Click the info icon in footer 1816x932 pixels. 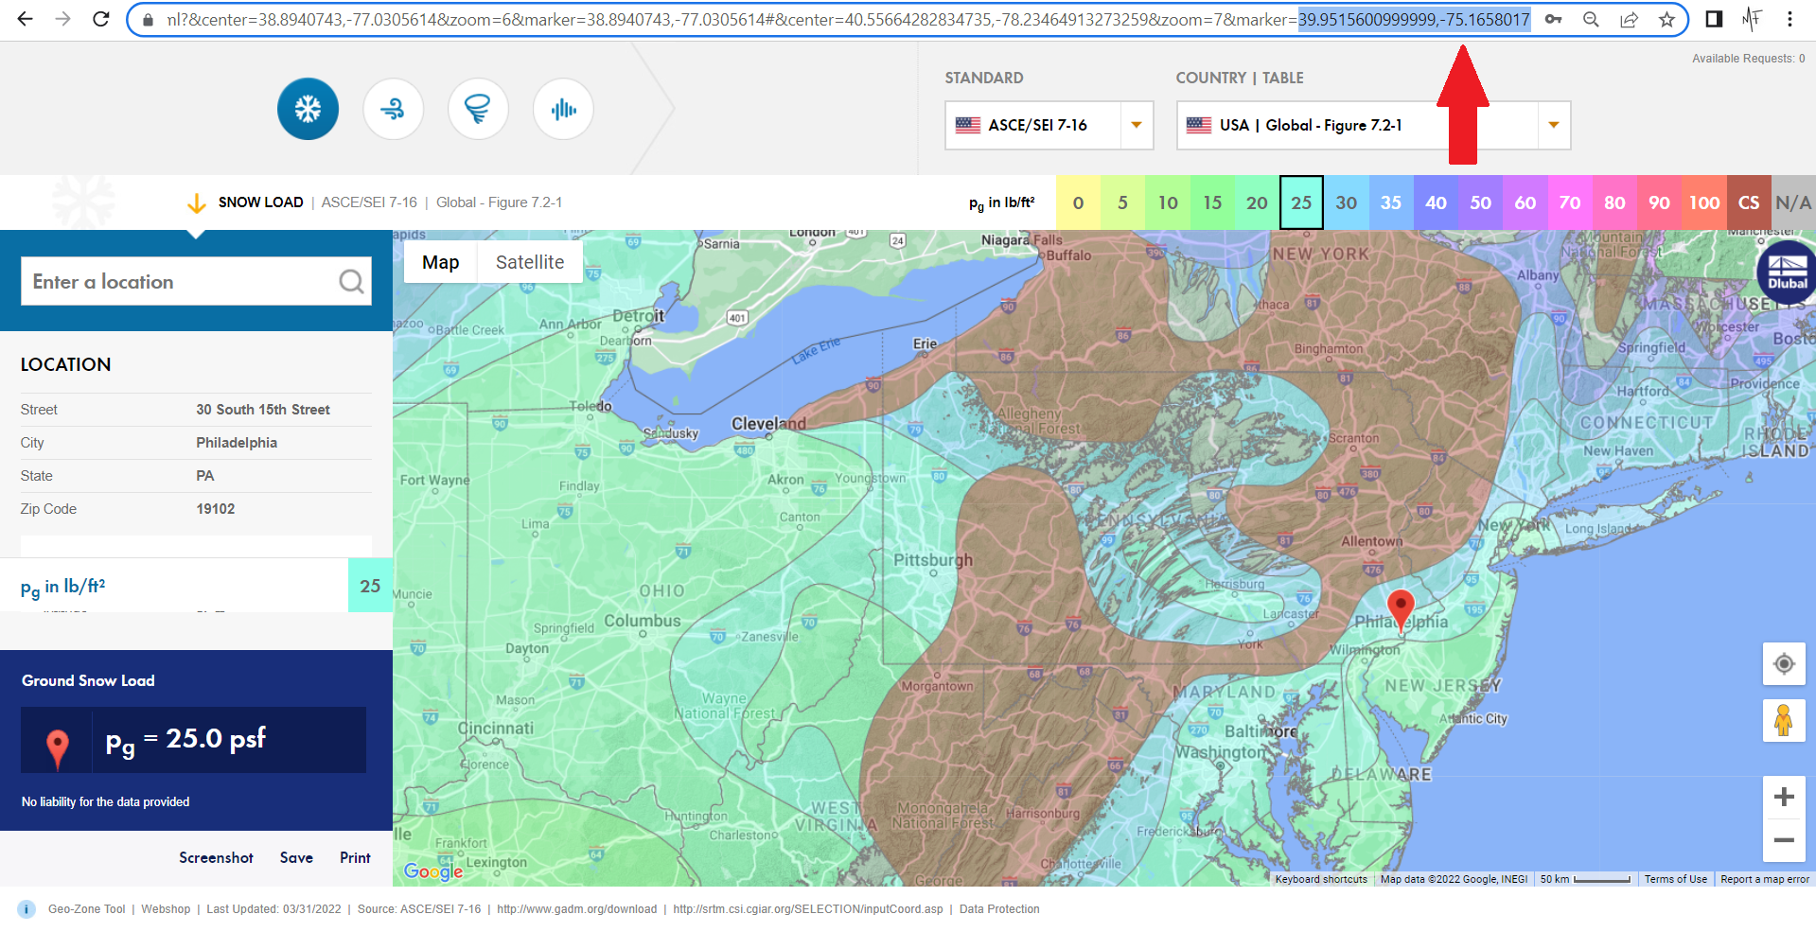pyautogui.click(x=26, y=909)
